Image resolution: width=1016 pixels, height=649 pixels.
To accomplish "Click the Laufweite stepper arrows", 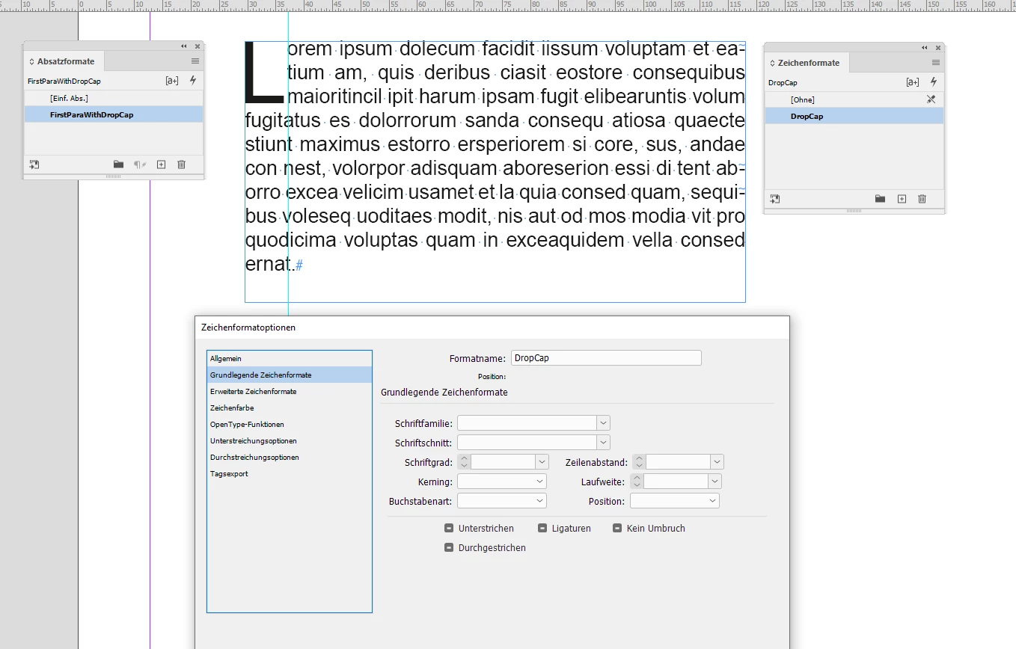I will point(637,482).
